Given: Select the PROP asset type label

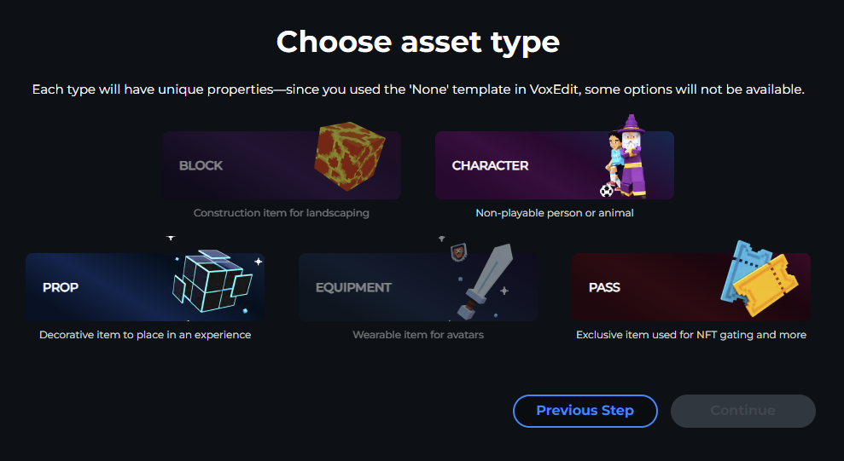Looking at the screenshot, I should 61,287.
